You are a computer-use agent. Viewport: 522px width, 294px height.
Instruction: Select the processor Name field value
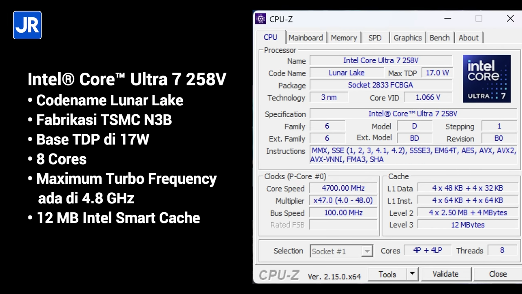(x=381, y=60)
